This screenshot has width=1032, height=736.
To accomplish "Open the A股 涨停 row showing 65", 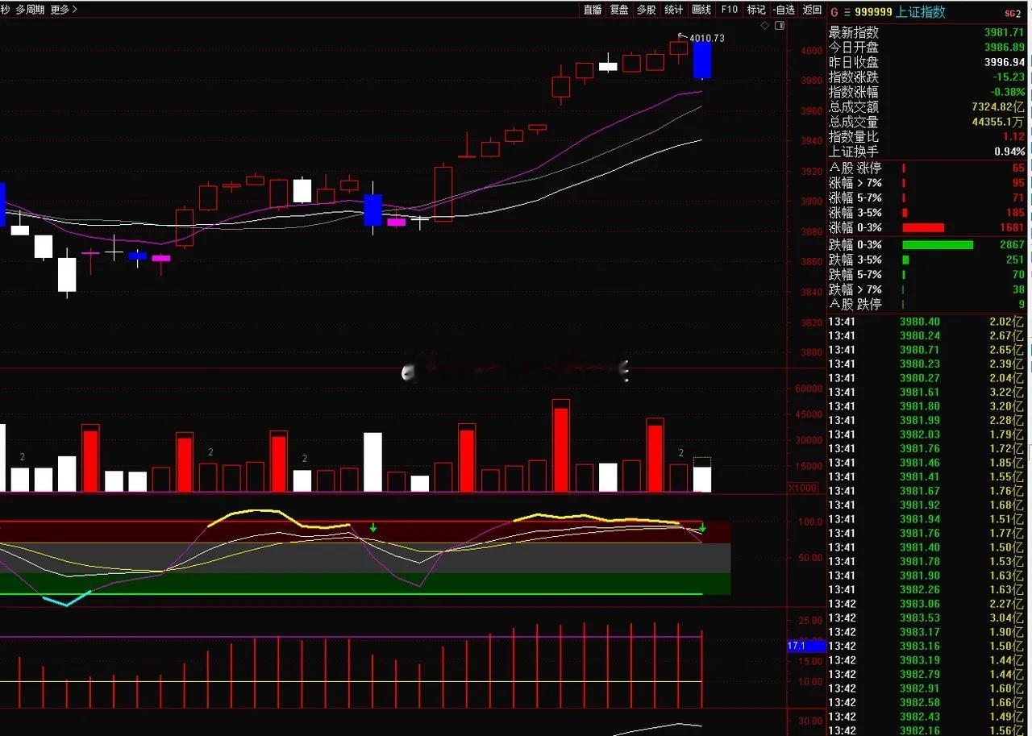I will click(928, 168).
